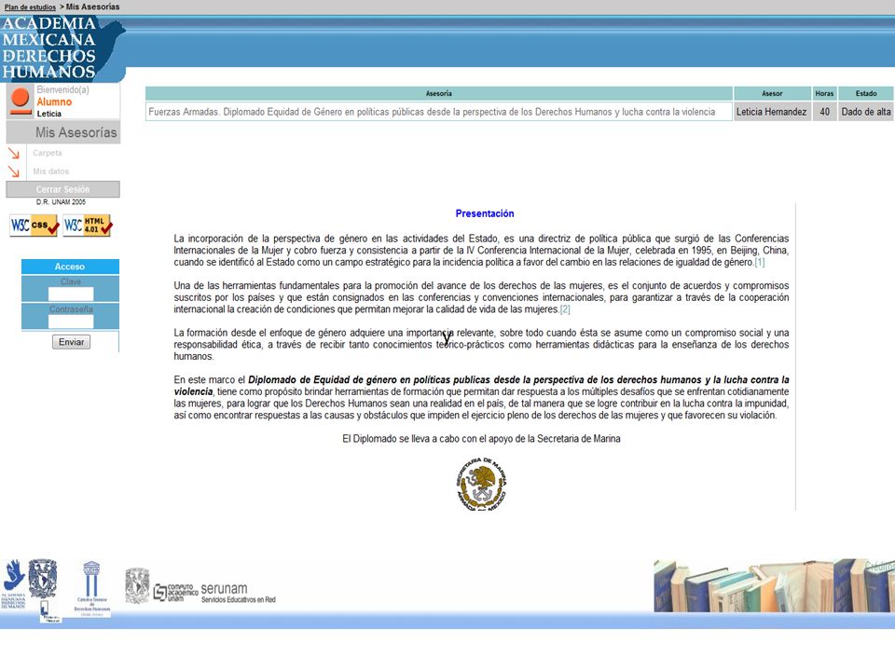Click the Acceso panel header
The width and height of the screenshot is (895, 671).
[70, 267]
